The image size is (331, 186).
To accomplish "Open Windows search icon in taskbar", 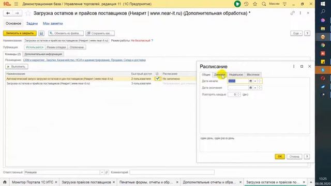I will click(323, 12).
